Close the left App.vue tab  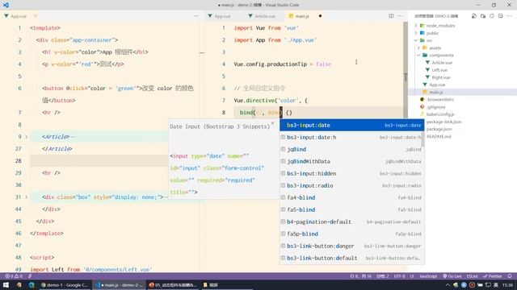(x=36, y=16)
